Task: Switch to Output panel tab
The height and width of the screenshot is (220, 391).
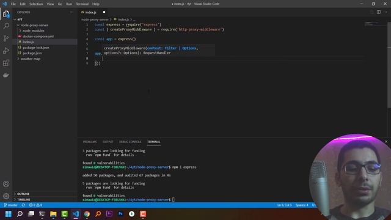Action: coord(108,142)
